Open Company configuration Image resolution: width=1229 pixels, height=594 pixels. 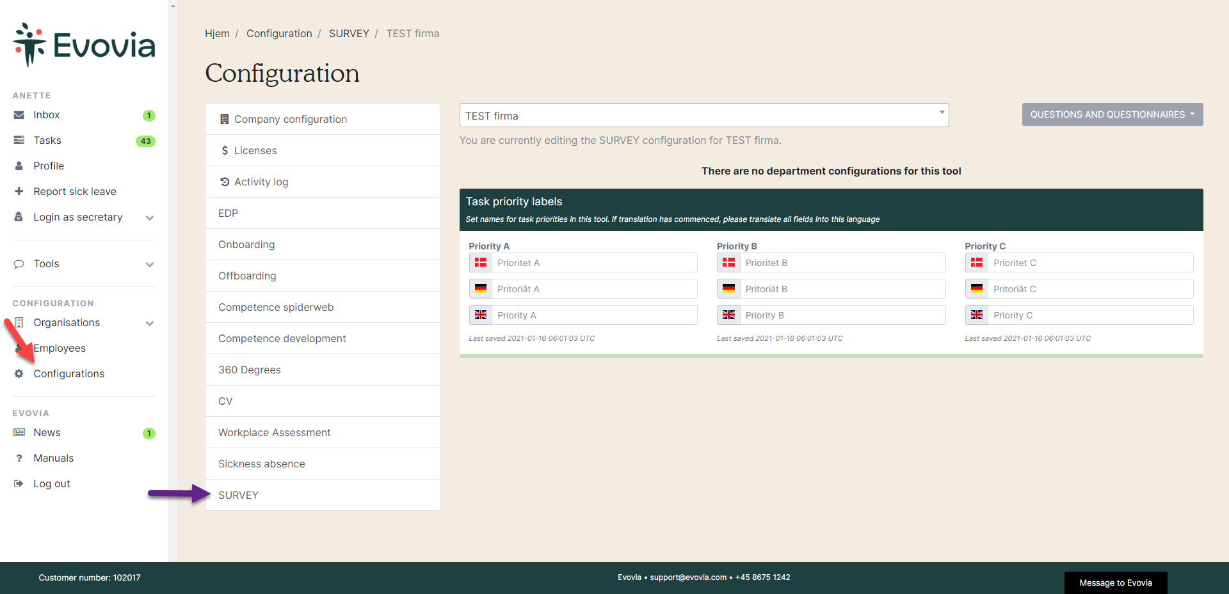coord(323,119)
